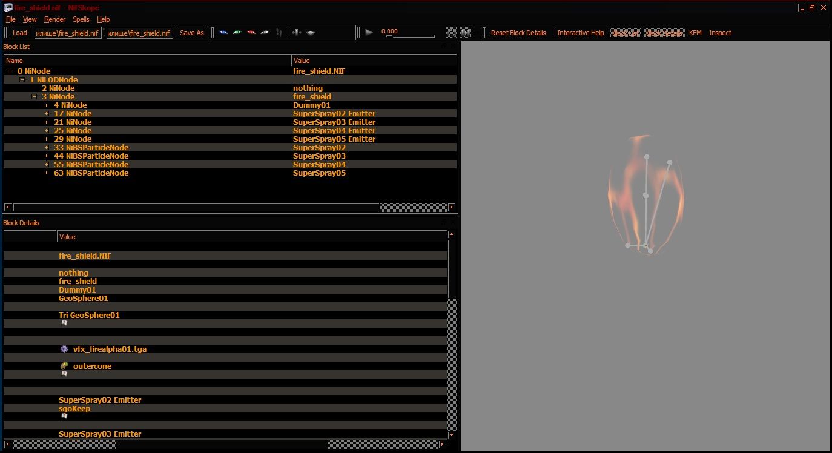Click the flag icon under Tri GeoSphere01
Screen dimensions: 832x453
(x=64, y=323)
